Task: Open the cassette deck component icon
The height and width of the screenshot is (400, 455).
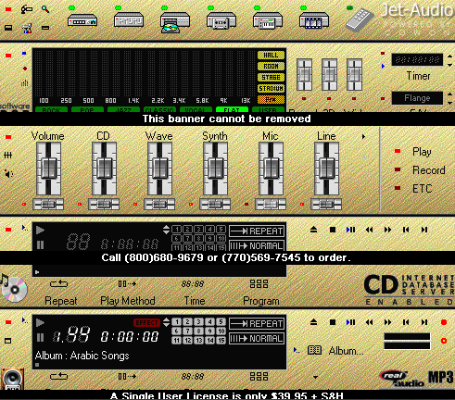Action: pyautogui.click(x=221, y=21)
